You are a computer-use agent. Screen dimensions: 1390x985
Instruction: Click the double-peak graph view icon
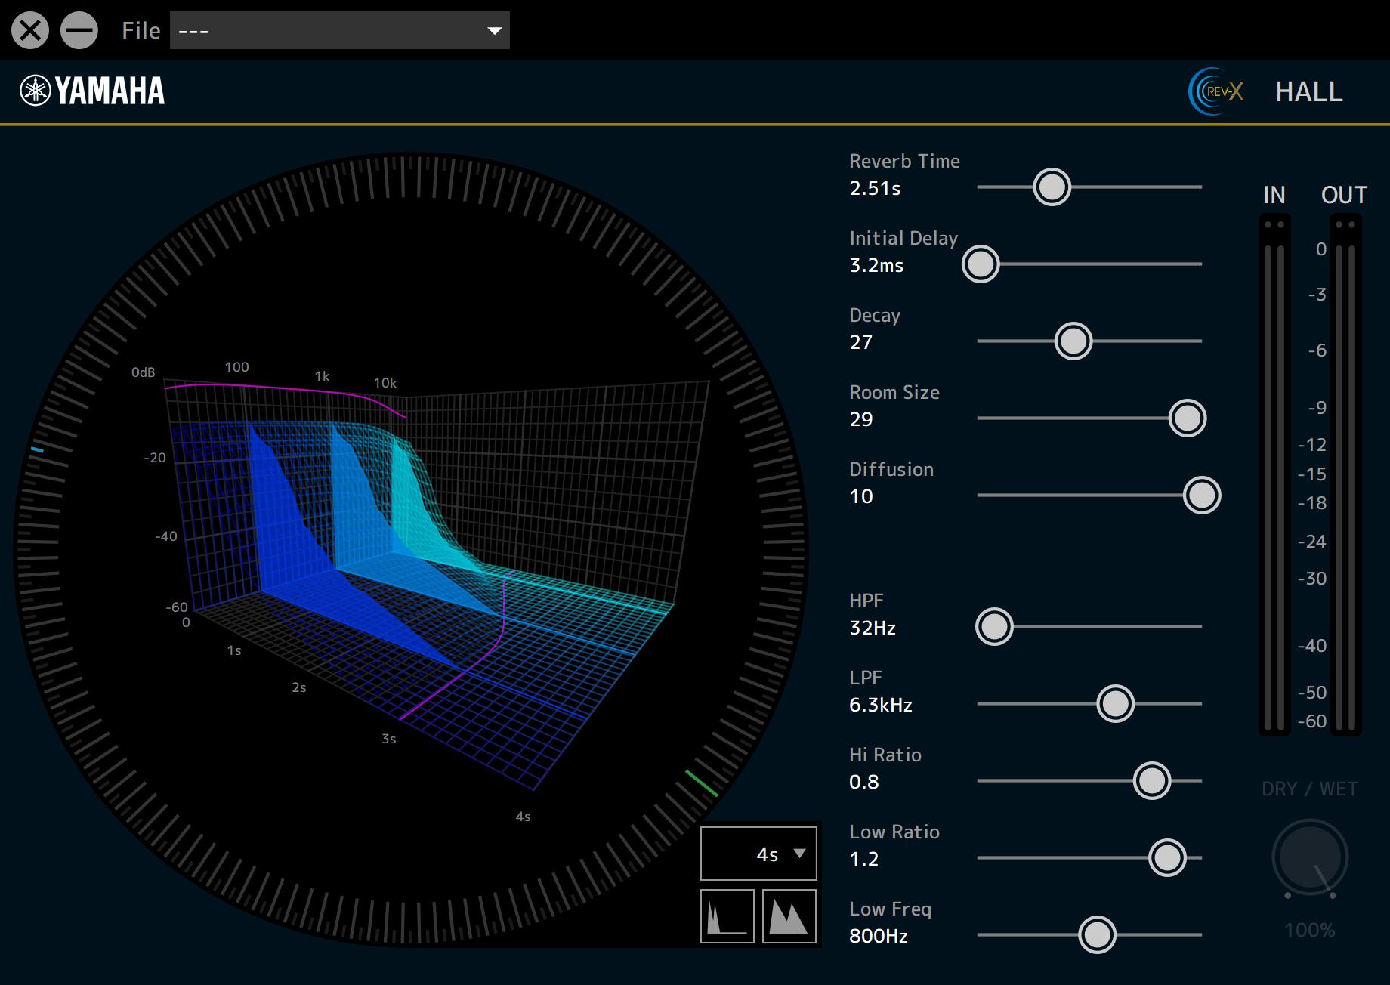point(789,916)
